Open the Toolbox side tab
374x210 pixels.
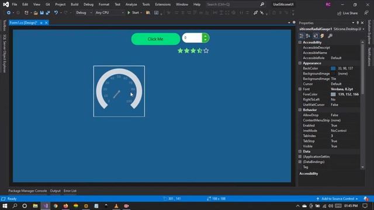(4, 26)
